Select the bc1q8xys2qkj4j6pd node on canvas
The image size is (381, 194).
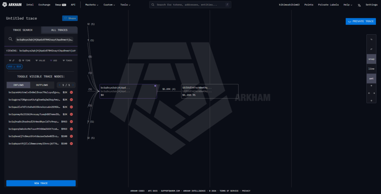coord(128,91)
